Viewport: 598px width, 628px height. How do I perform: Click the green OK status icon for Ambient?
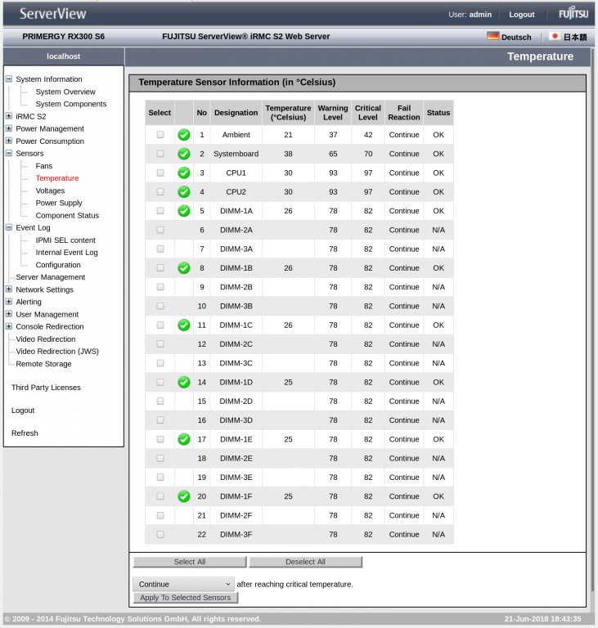pos(184,135)
